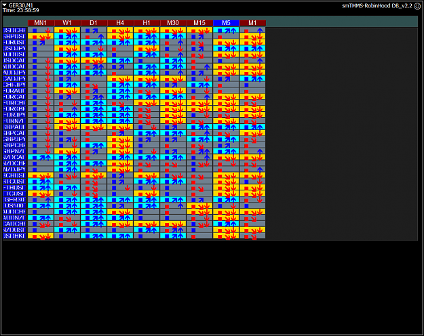The height and width of the screenshot is (336, 424).
Task: Select the W1 timeframe header
Action: tap(67, 23)
